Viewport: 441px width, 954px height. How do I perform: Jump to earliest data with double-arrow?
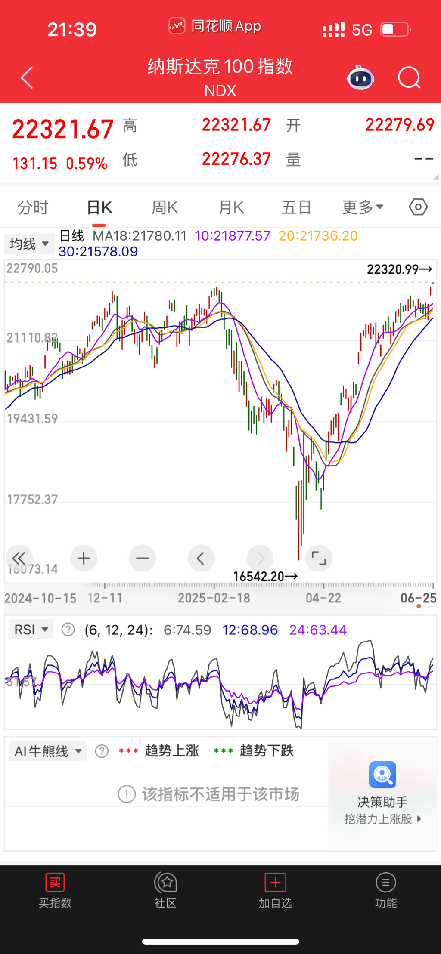coord(19,559)
